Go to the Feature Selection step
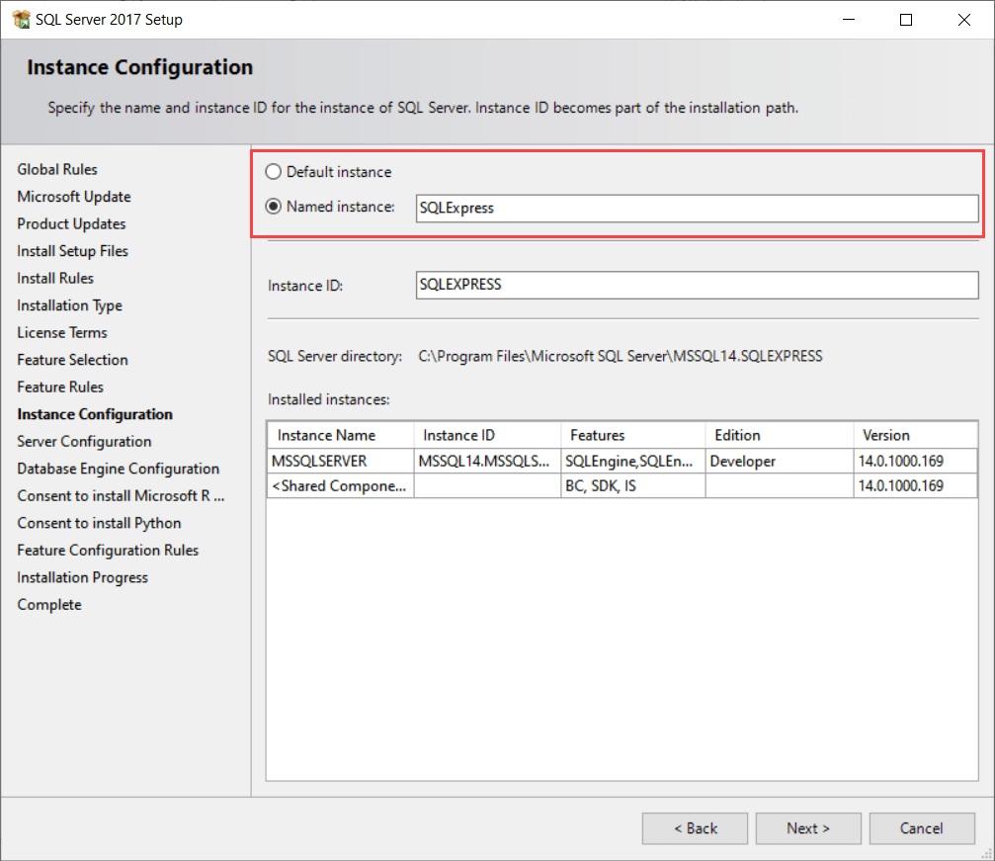The height and width of the screenshot is (861, 995). [72, 359]
